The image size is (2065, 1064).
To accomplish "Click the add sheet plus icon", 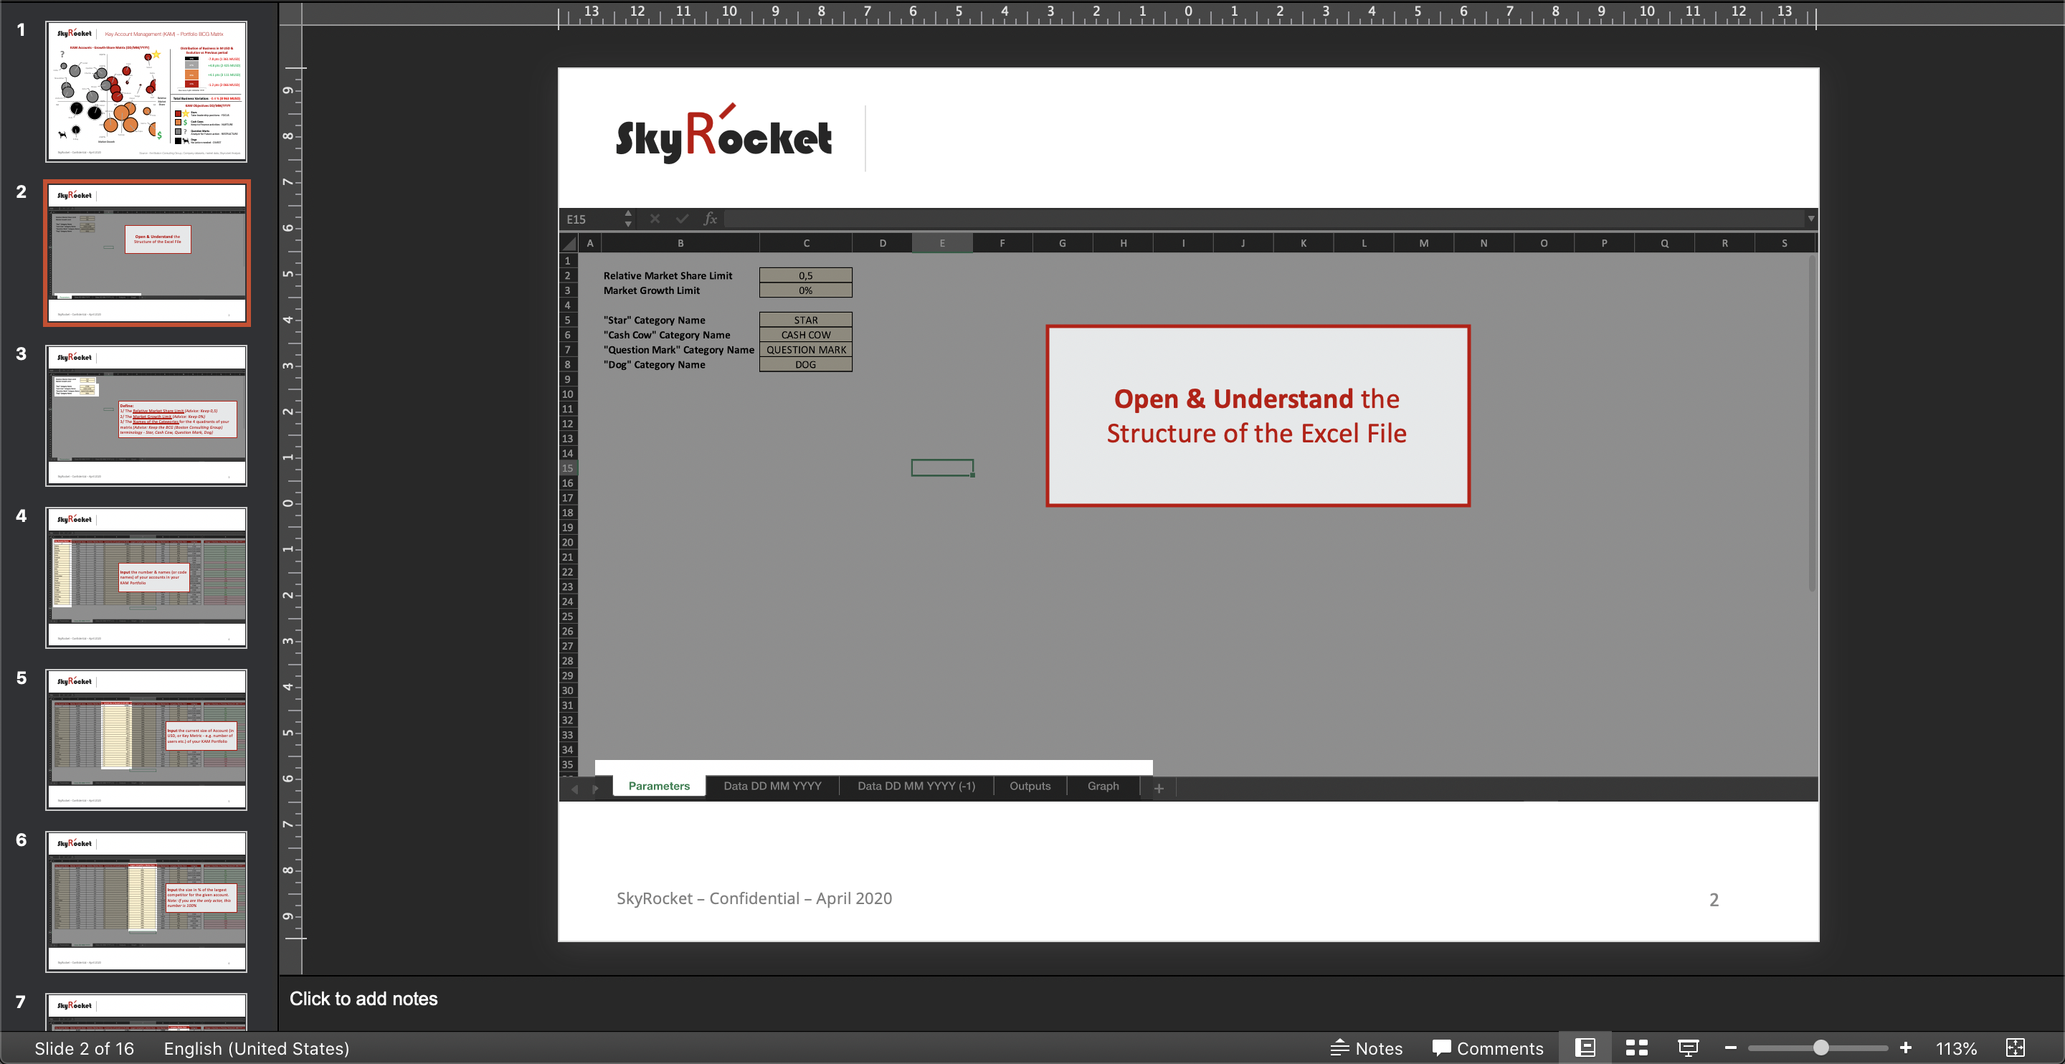I will [1159, 788].
